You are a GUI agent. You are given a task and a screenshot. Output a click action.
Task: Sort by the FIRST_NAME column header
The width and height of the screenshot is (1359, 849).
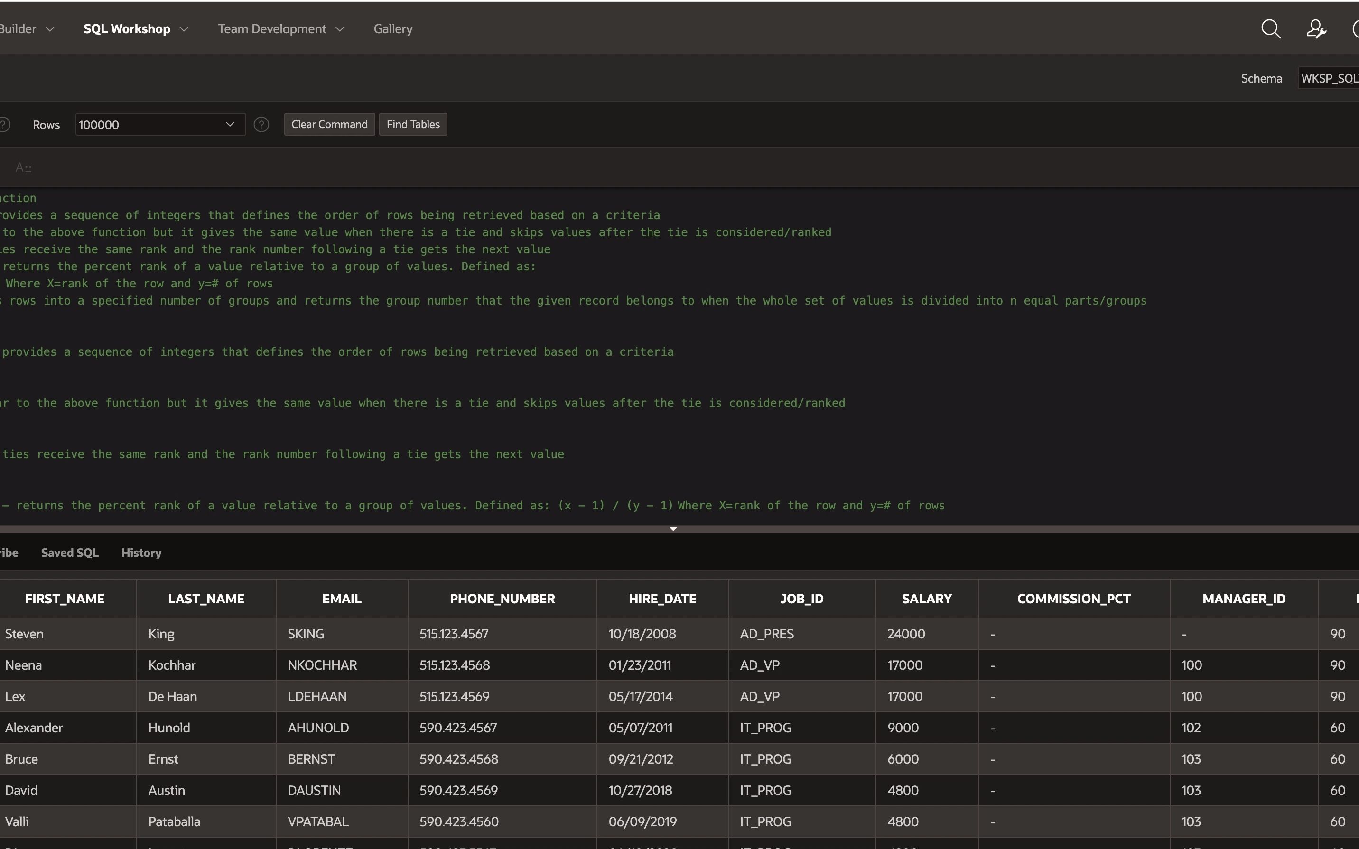point(65,599)
